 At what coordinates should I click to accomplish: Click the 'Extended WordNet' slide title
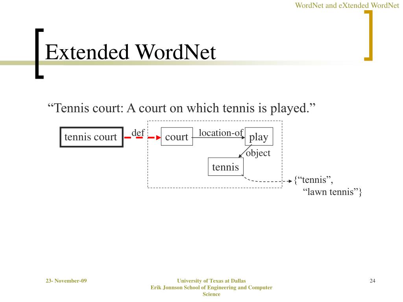click(x=131, y=52)
